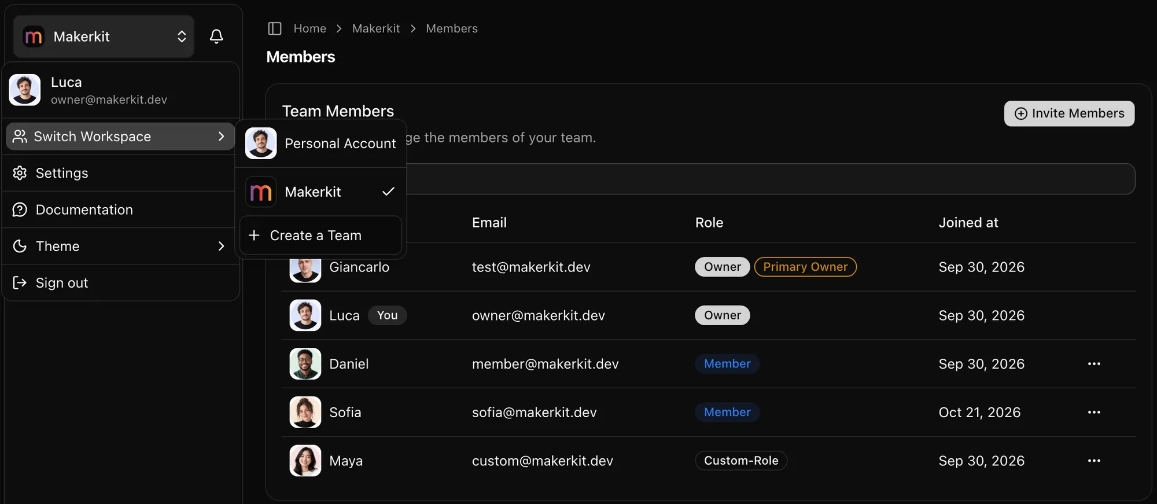Click email test@makerkit.dev

point(531,267)
